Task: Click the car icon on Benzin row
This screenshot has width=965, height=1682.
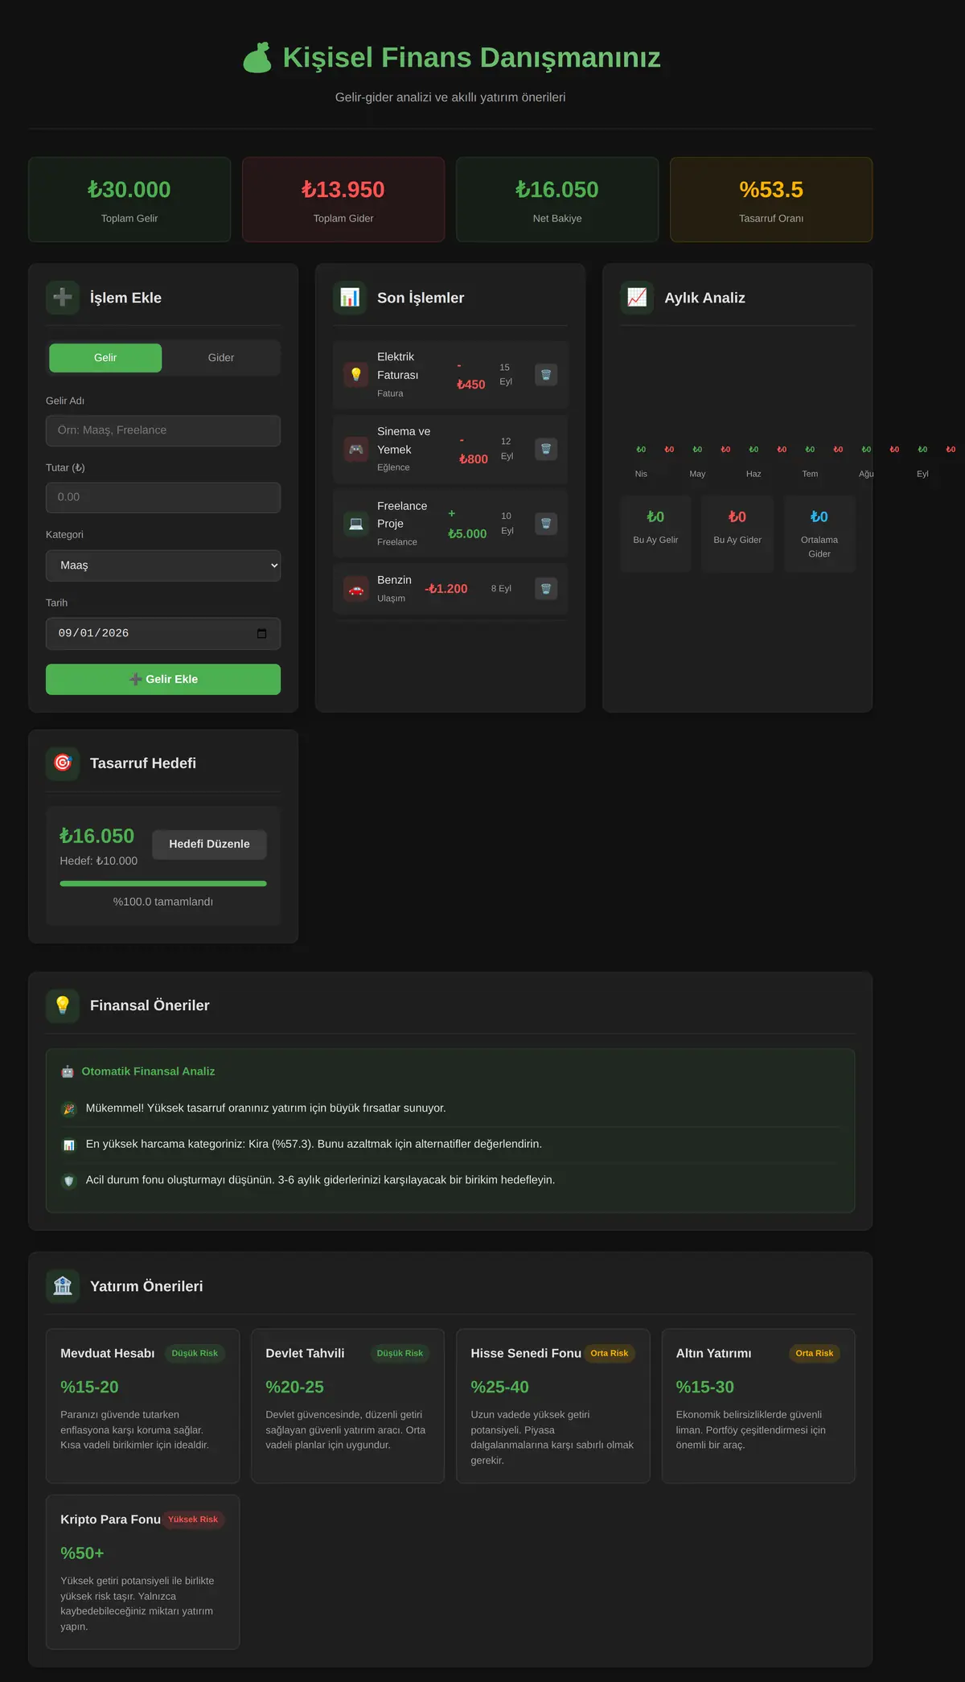Action: [x=356, y=589]
